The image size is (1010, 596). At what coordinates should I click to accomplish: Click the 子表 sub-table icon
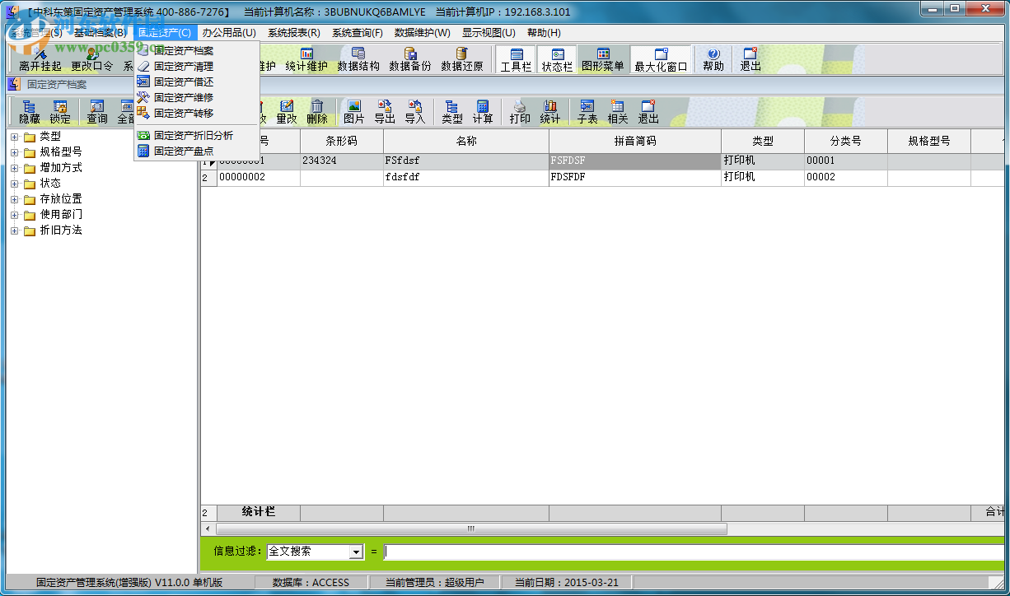click(x=587, y=112)
